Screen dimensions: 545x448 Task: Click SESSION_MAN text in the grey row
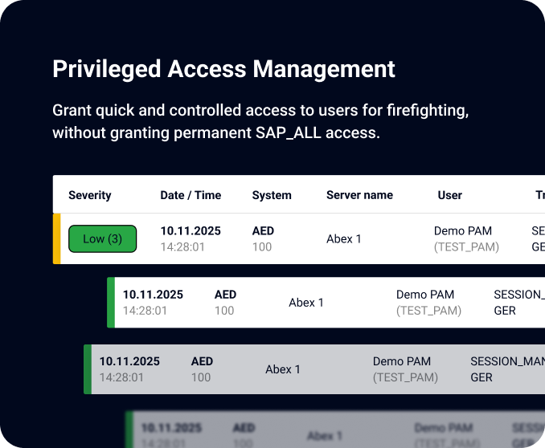point(507,361)
